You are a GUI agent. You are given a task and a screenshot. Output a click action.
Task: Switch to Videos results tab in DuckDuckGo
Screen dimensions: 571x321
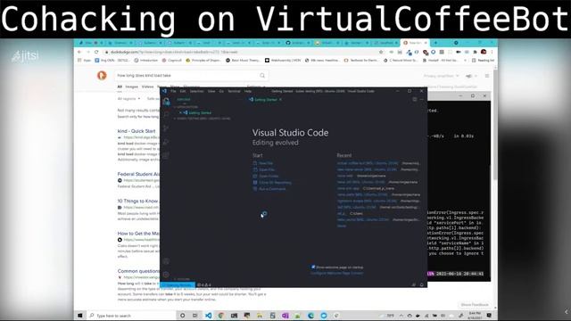(147, 86)
